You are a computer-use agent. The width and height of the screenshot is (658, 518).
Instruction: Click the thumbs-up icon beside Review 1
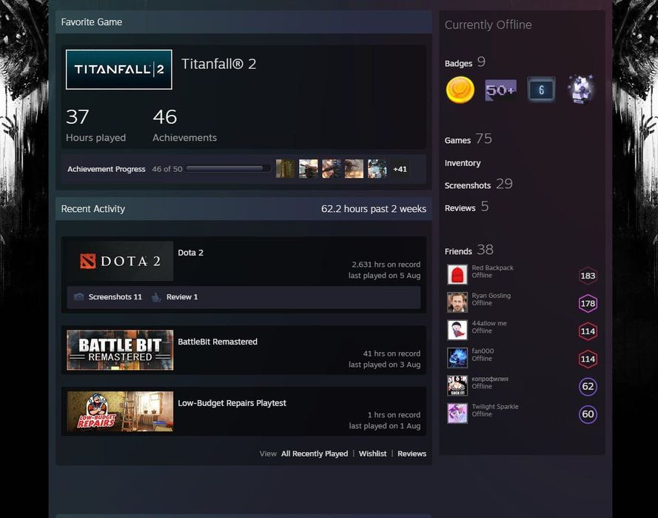click(155, 297)
